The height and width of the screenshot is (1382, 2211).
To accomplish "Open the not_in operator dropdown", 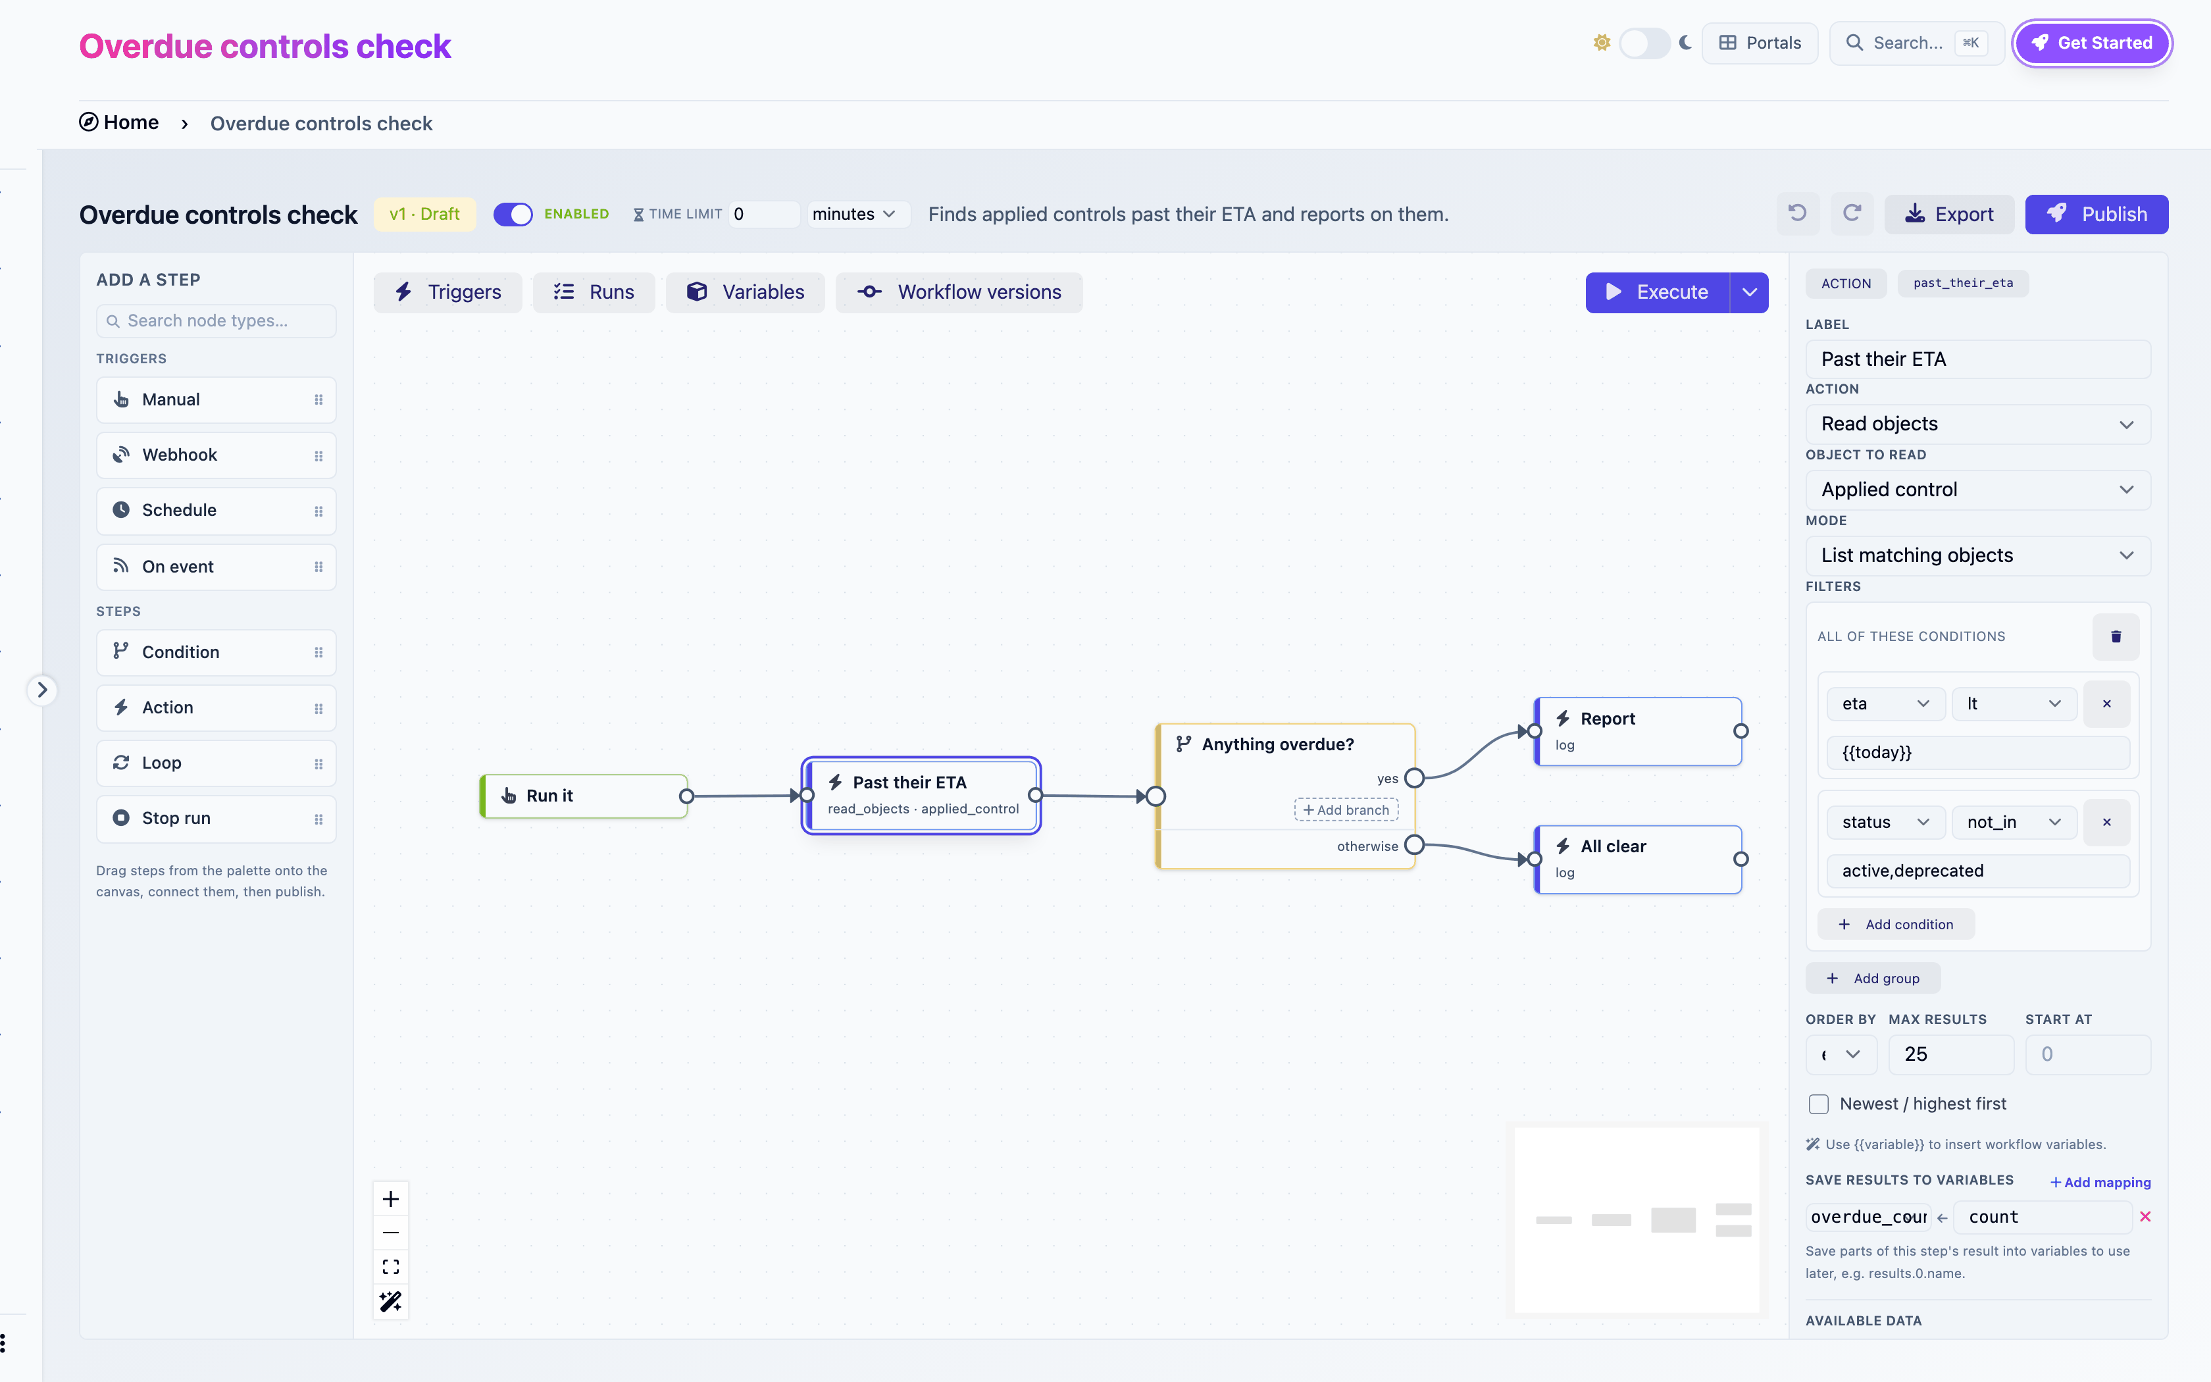I will point(2014,822).
